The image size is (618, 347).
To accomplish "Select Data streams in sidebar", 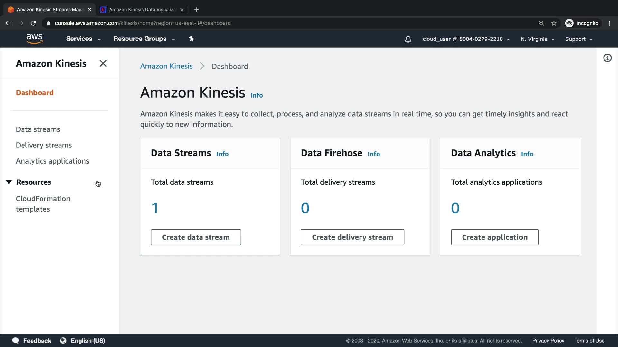I will click(38, 129).
